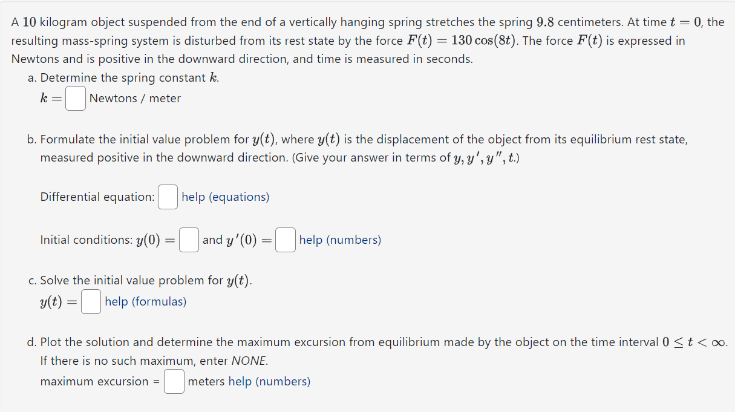The image size is (735, 412).
Task: Click the formula help link in part c
Action: pos(145,301)
